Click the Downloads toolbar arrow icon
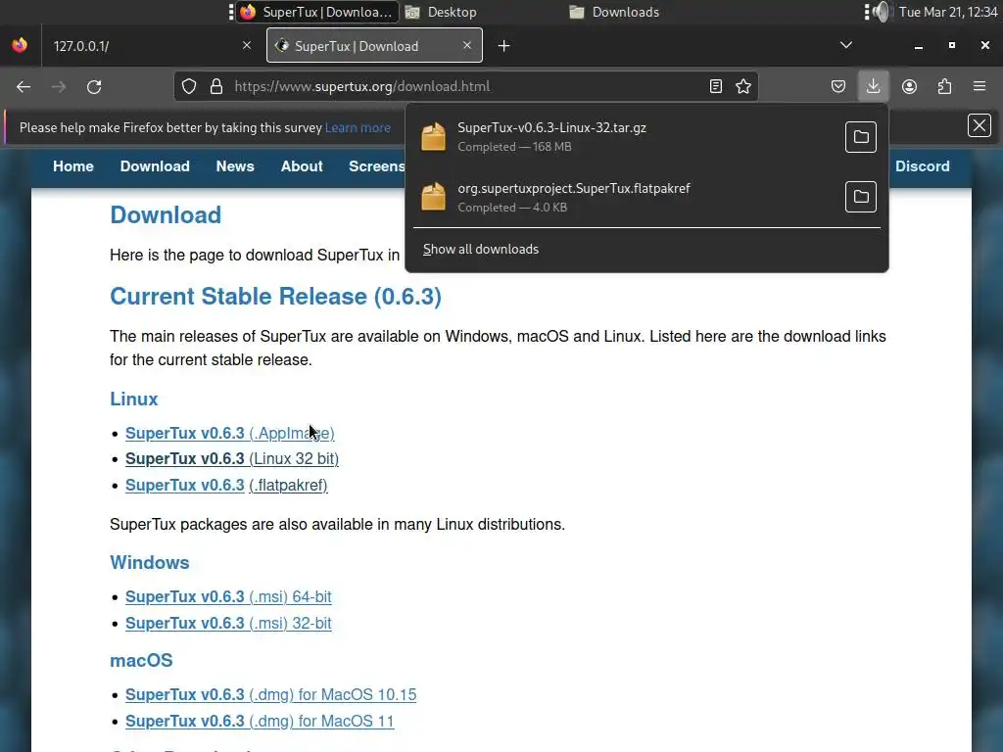Image resolution: width=1003 pixels, height=752 pixels. tap(873, 86)
